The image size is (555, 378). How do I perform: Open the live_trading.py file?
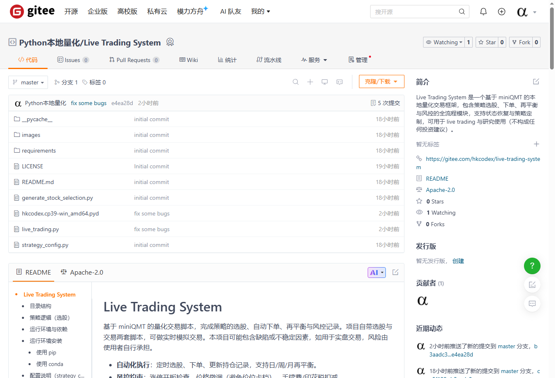coord(40,229)
